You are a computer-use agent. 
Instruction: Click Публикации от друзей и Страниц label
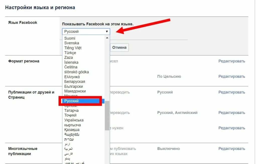[x=31, y=95]
